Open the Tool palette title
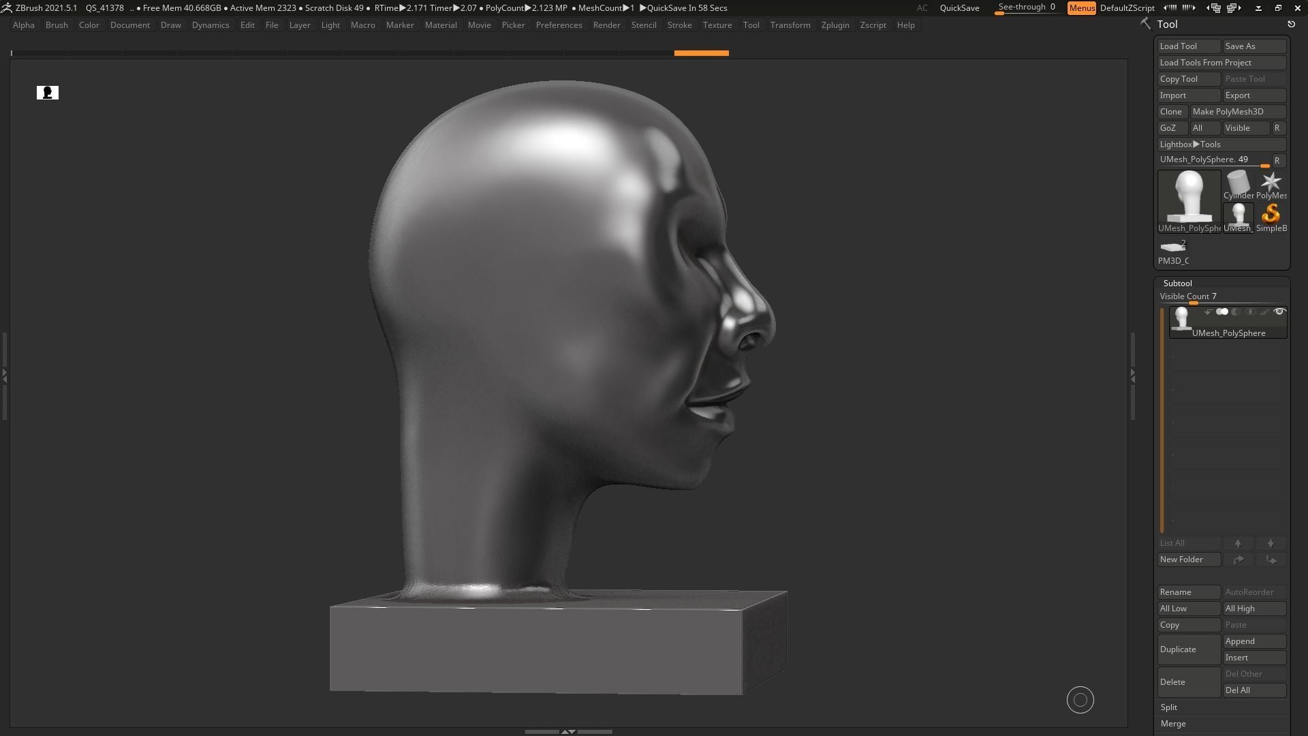 [x=1167, y=25]
